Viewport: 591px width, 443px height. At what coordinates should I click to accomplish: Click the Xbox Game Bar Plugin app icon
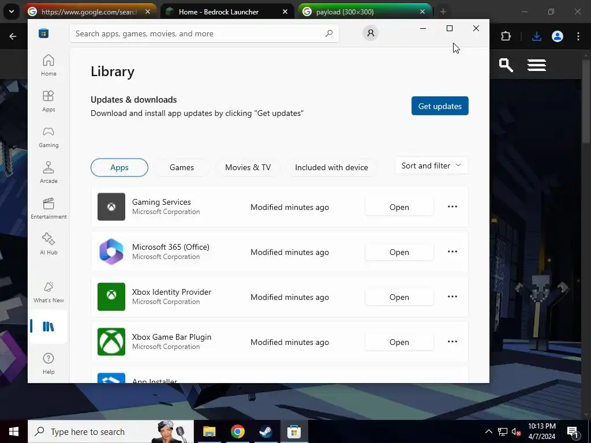(x=111, y=341)
